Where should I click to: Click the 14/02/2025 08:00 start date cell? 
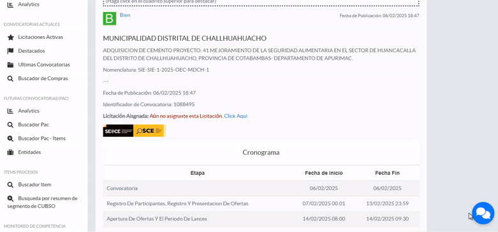324,219
